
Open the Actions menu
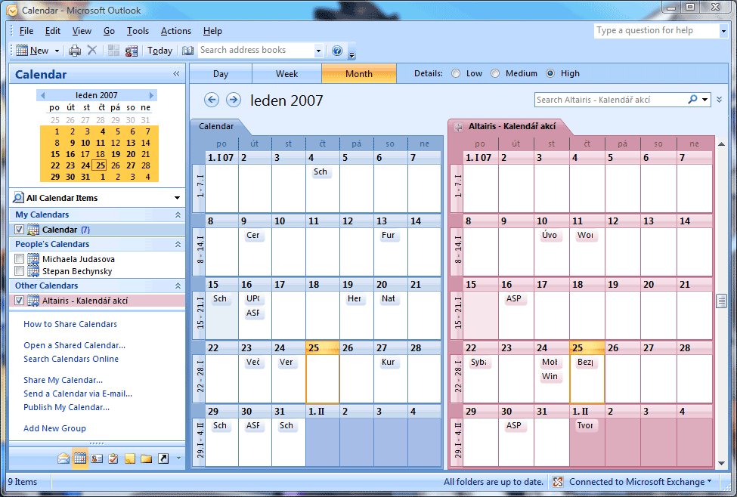[176, 31]
